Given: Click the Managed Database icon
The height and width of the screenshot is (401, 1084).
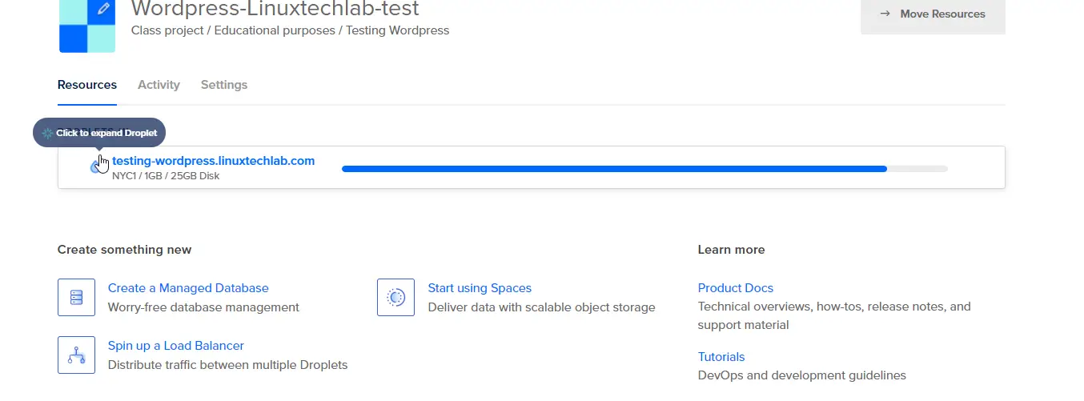Looking at the screenshot, I should click(x=77, y=297).
